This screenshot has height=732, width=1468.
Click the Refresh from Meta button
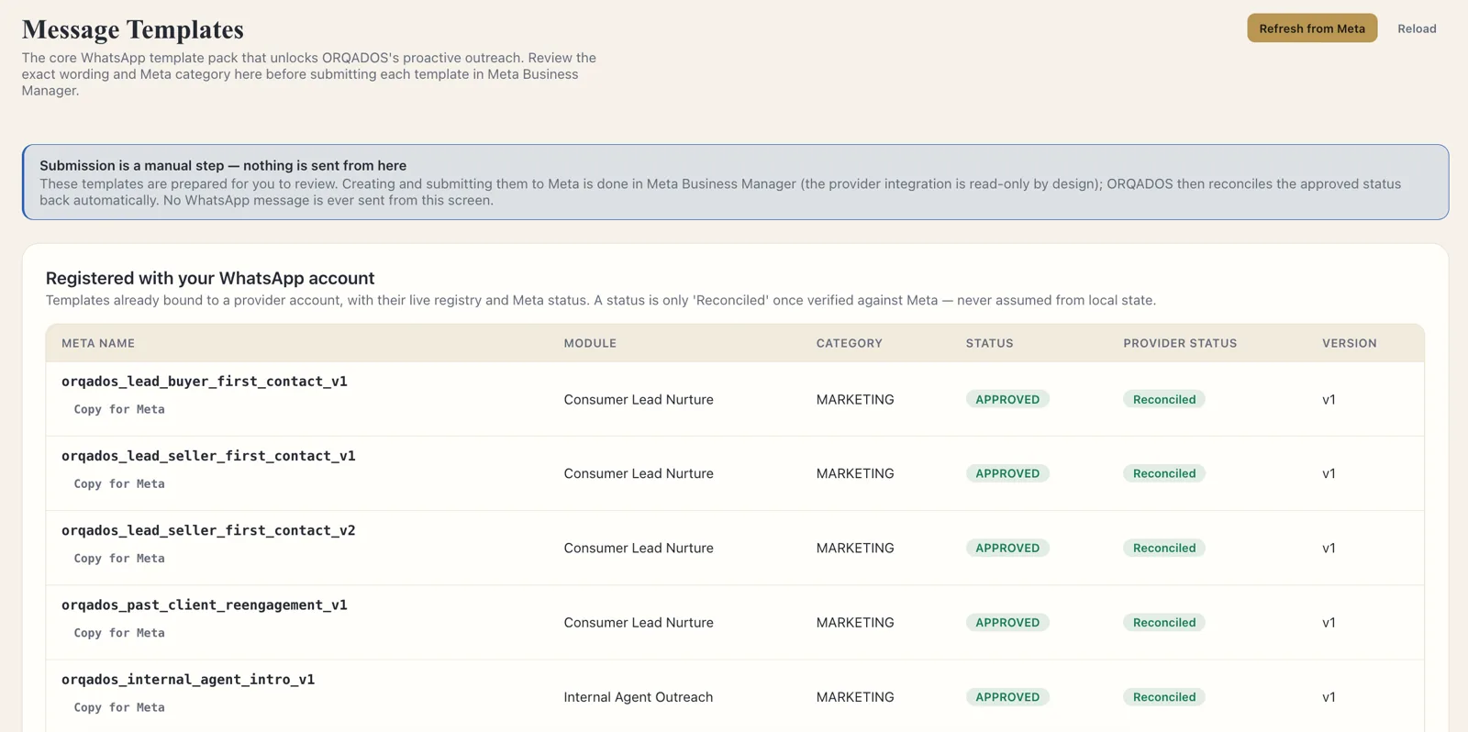click(1311, 28)
